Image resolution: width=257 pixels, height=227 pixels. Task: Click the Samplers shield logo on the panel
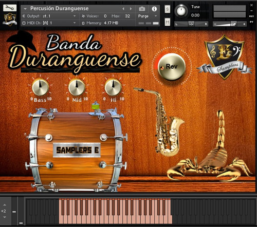224,58
